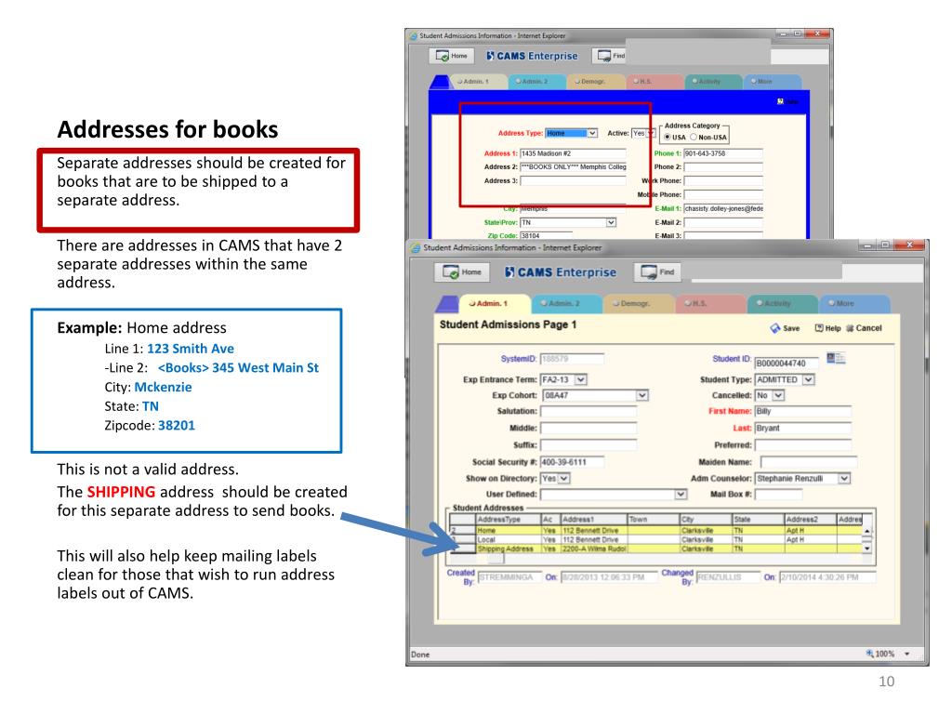Select Home row in Student Addresses table
This screenshot has width=952, height=714.
coord(655,530)
